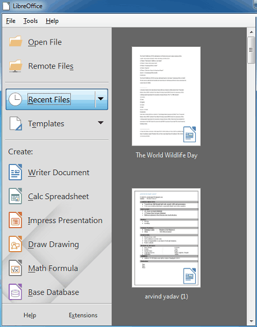Click the Remote Files folder icon
The width and height of the screenshot is (257, 327).
click(x=15, y=66)
